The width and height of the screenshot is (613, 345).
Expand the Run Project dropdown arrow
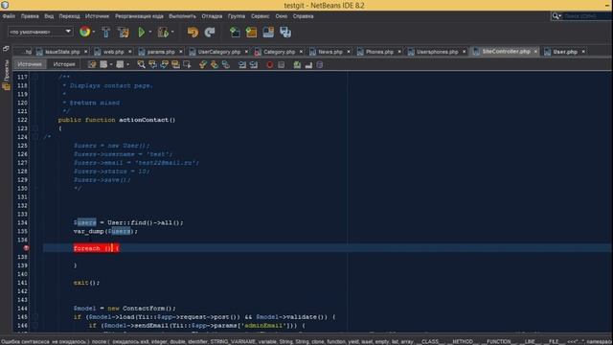(x=149, y=32)
